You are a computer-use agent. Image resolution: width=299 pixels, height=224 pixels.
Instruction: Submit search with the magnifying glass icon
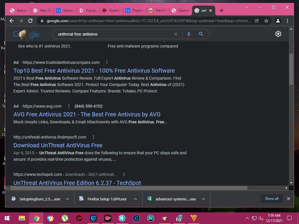201,34
